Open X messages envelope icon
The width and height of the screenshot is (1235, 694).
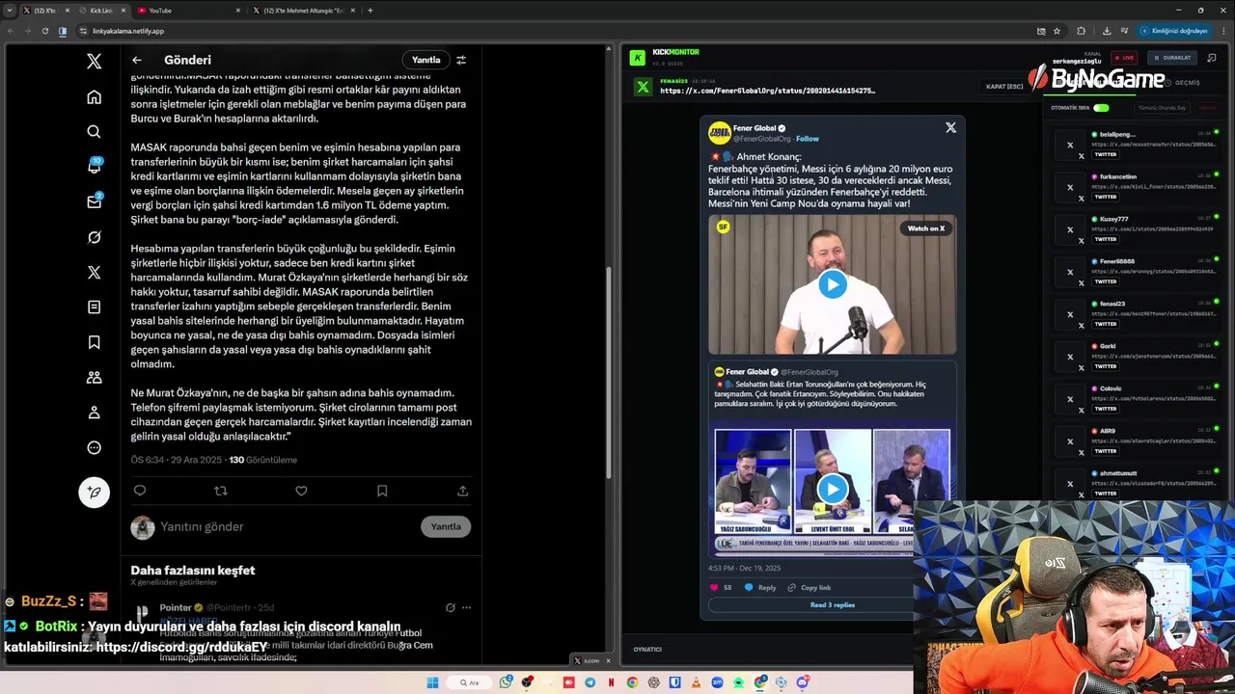pyautogui.click(x=94, y=201)
